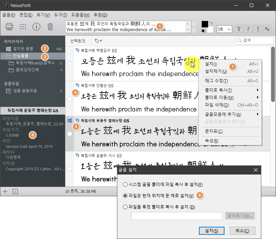Open the 글꼴(F) menu
276x239 pixels.
coord(9,15)
